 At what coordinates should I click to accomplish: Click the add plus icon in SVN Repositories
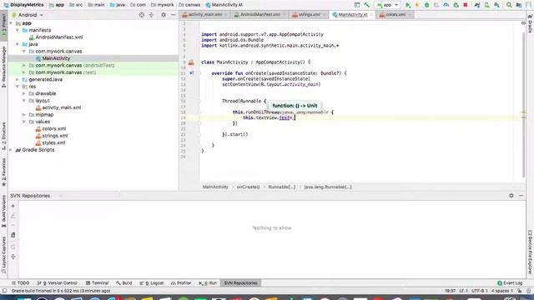[13, 206]
